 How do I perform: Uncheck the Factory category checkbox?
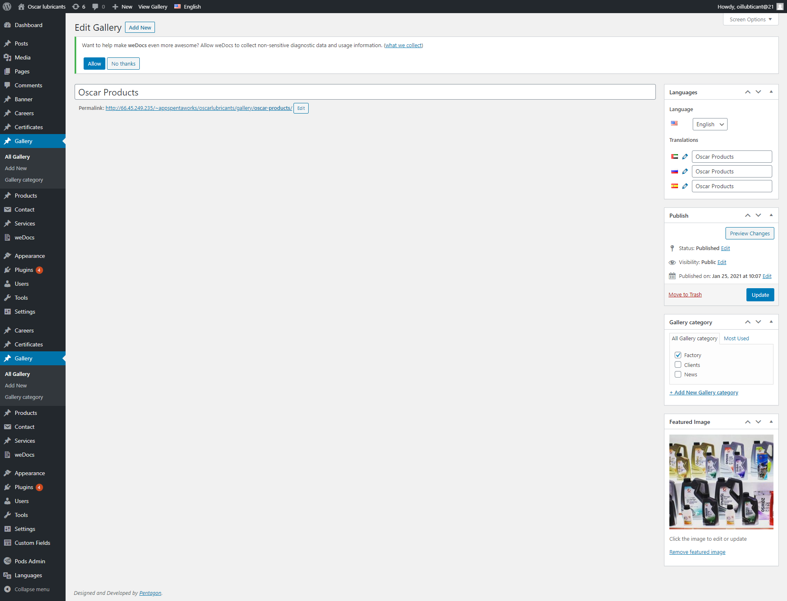coord(678,355)
